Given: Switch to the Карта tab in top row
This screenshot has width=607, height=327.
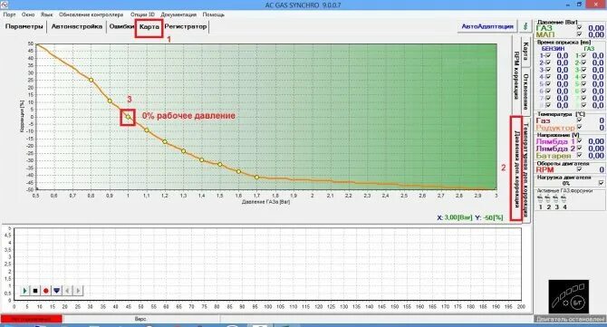Looking at the screenshot, I should (x=149, y=27).
